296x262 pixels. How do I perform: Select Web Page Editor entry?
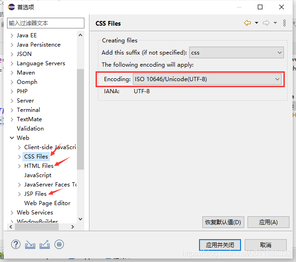point(47,203)
